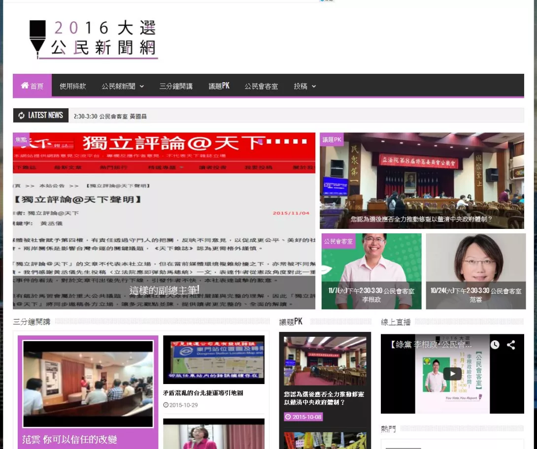Open the 東門站 metro map thumbnail
This screenshot has width=537, height=449.
[214, 360]
